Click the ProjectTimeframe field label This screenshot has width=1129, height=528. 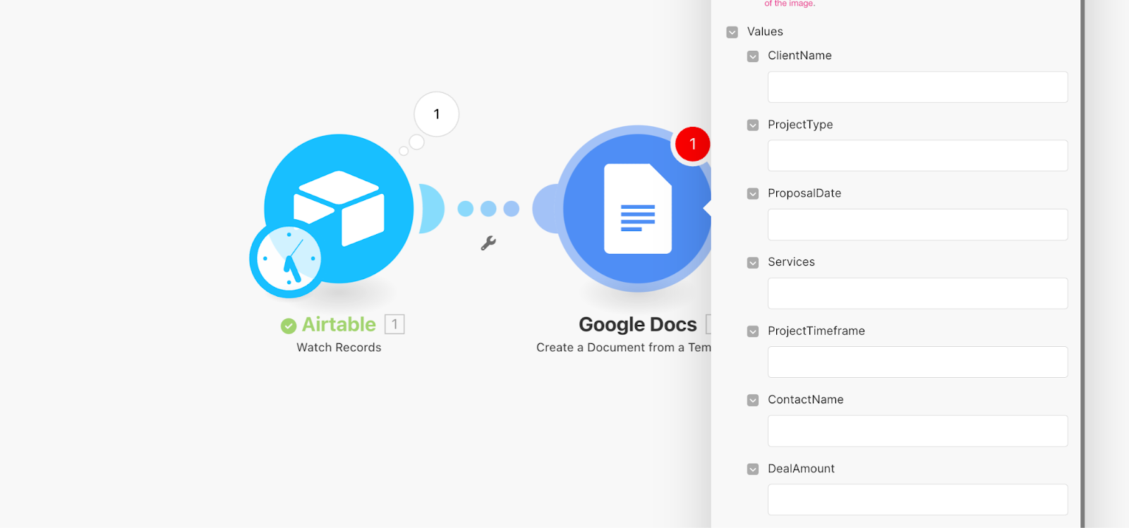[816, 331]
